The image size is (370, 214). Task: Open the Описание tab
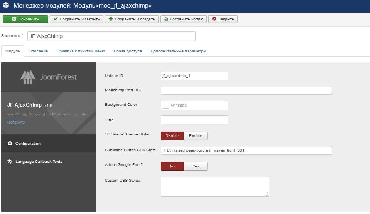(x=38, y=51)
